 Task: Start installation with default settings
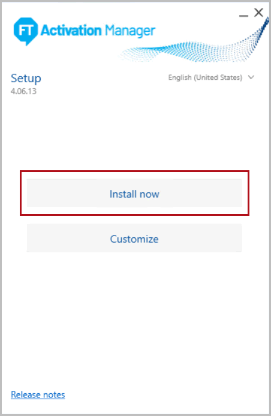click(134, 193)
